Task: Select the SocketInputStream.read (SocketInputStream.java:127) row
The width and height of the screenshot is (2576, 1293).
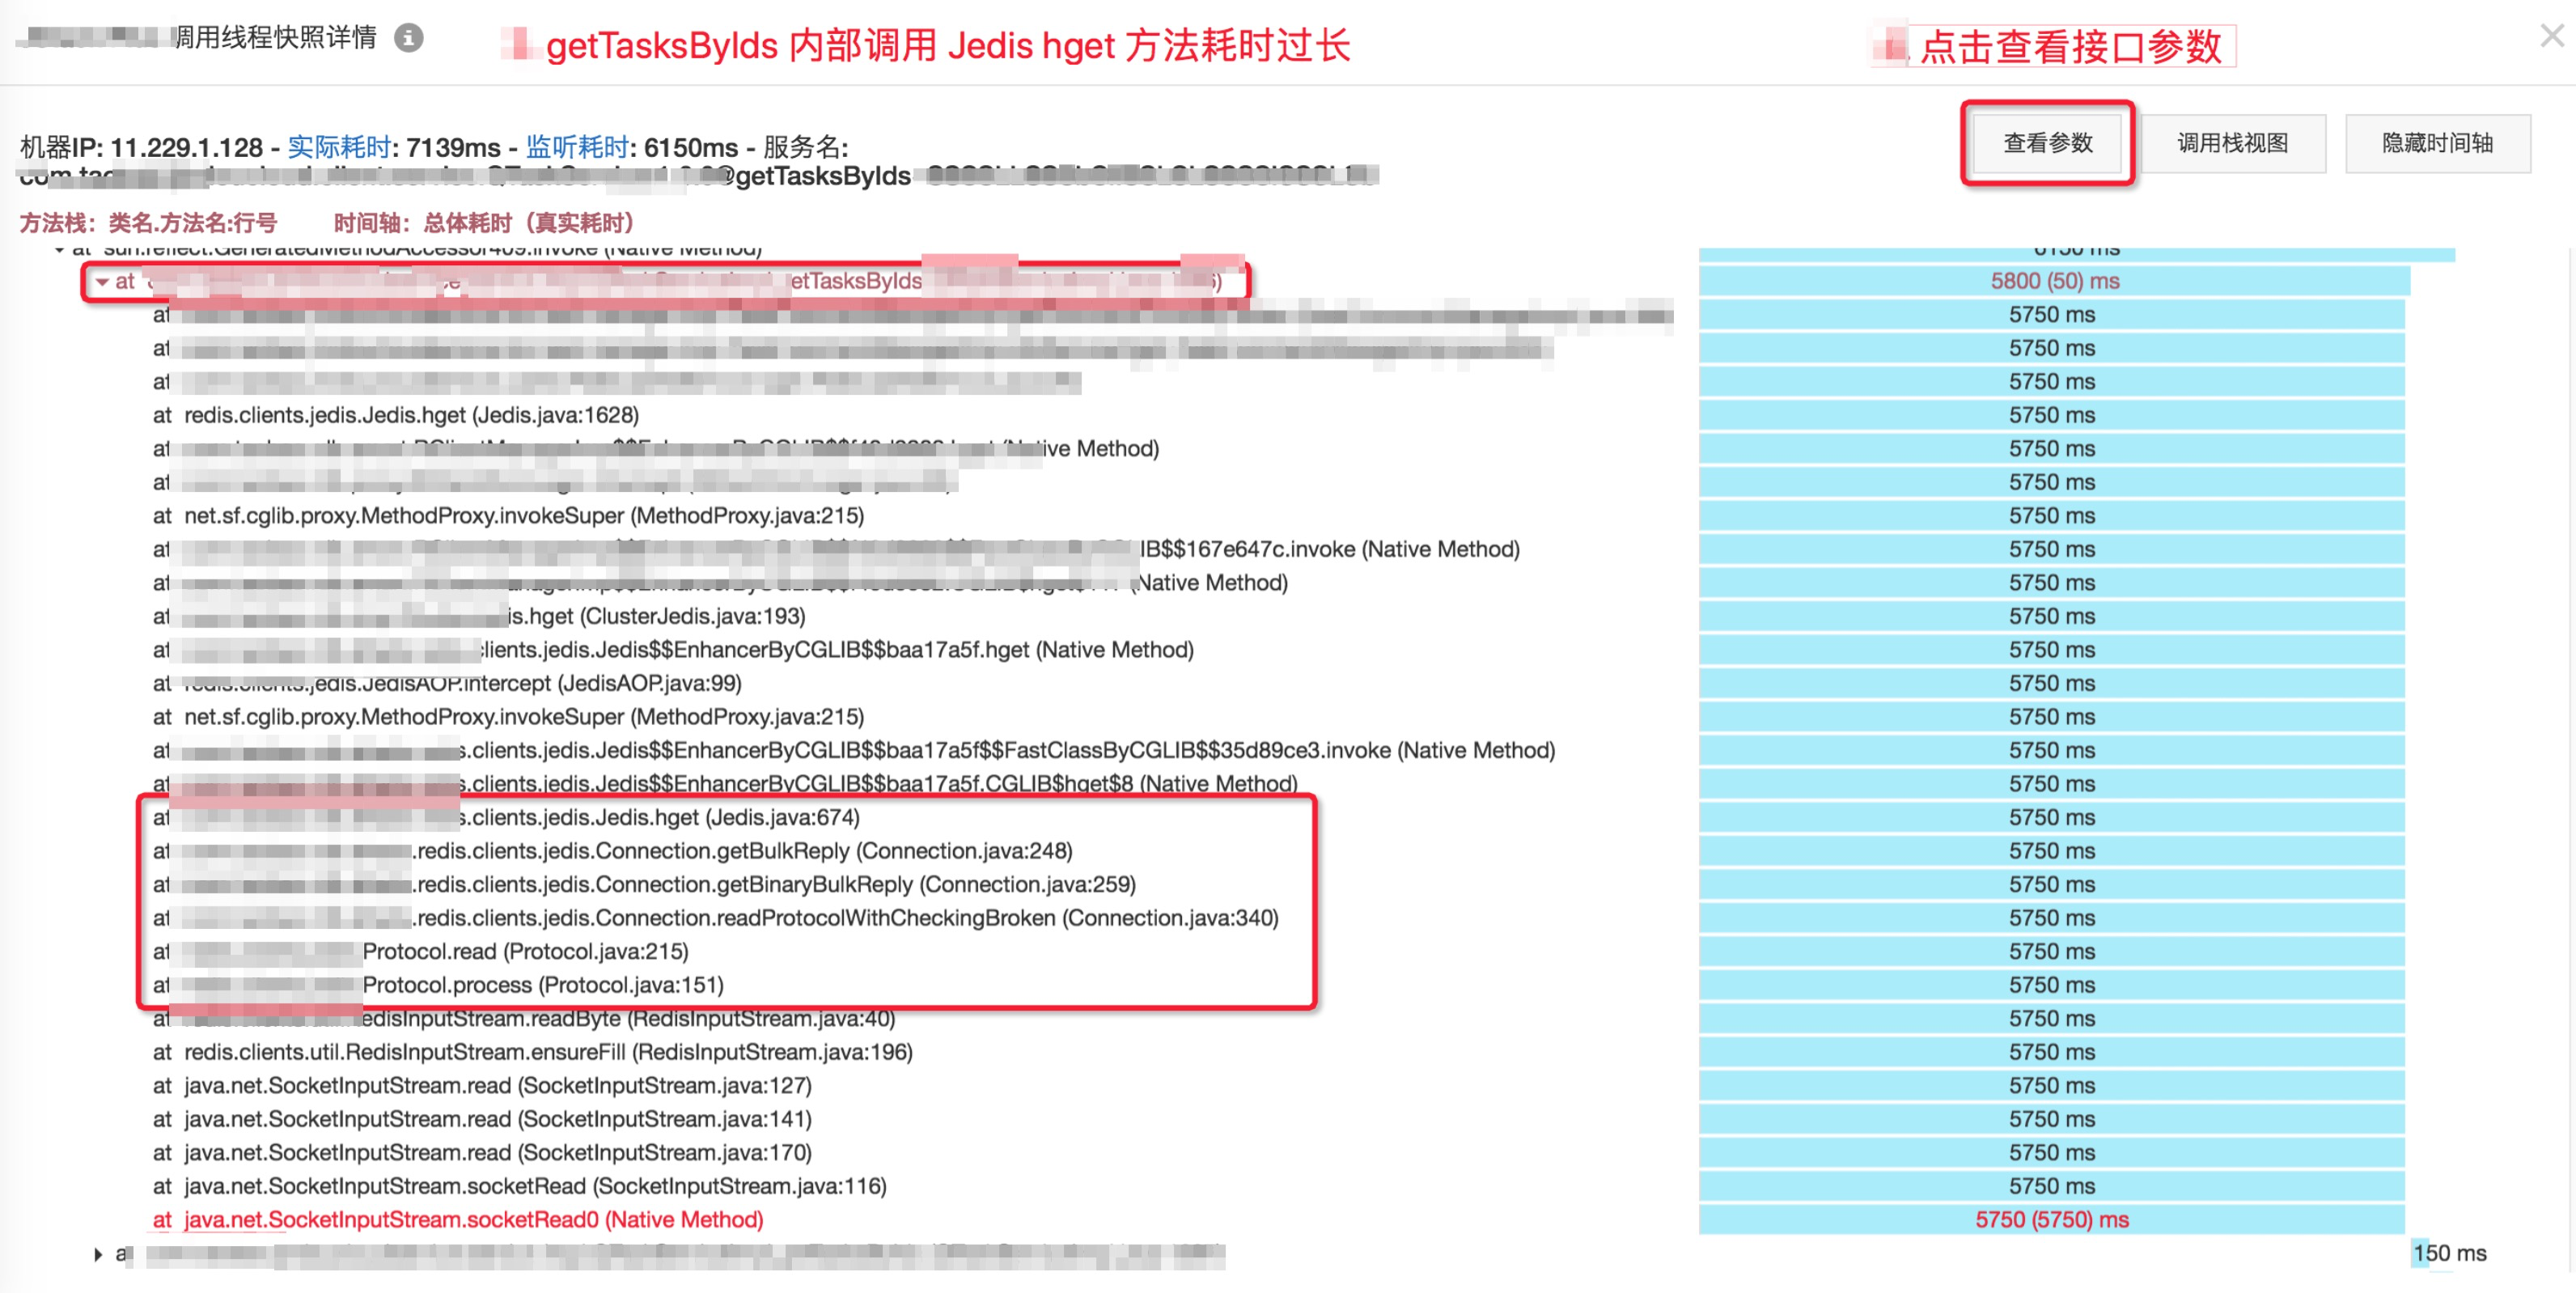Action: [x=482, y=1086]
